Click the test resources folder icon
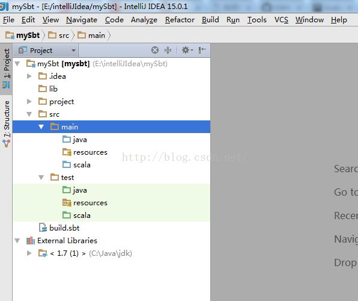Viewport: 358px width, 301px height. 67,203
